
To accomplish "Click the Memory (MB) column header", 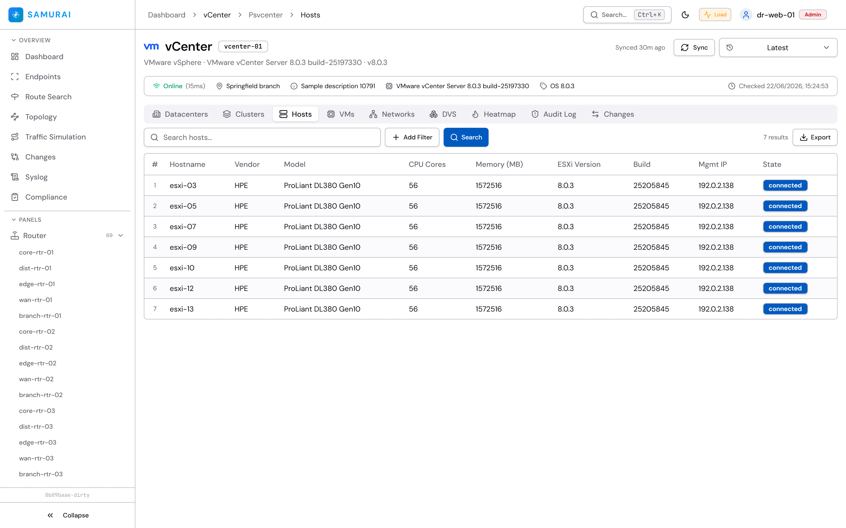I will [x=499, y=164].
